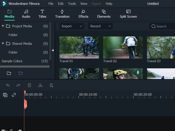Open the View menu

point(84,4)
